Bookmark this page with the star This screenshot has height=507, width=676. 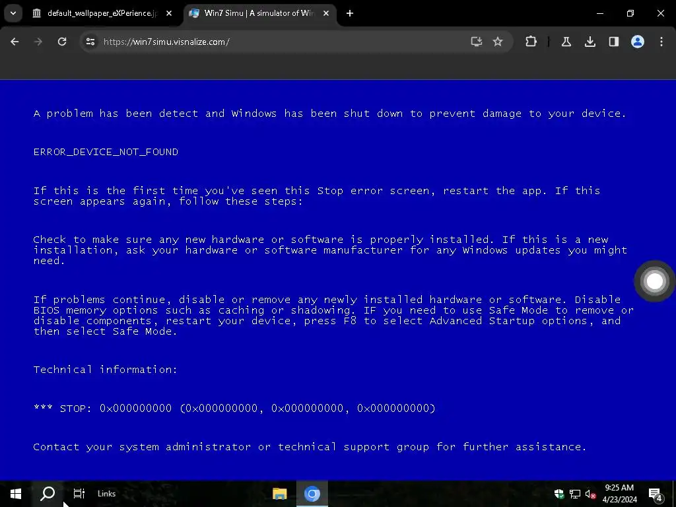pyautogui.click(x=498, y=42)
